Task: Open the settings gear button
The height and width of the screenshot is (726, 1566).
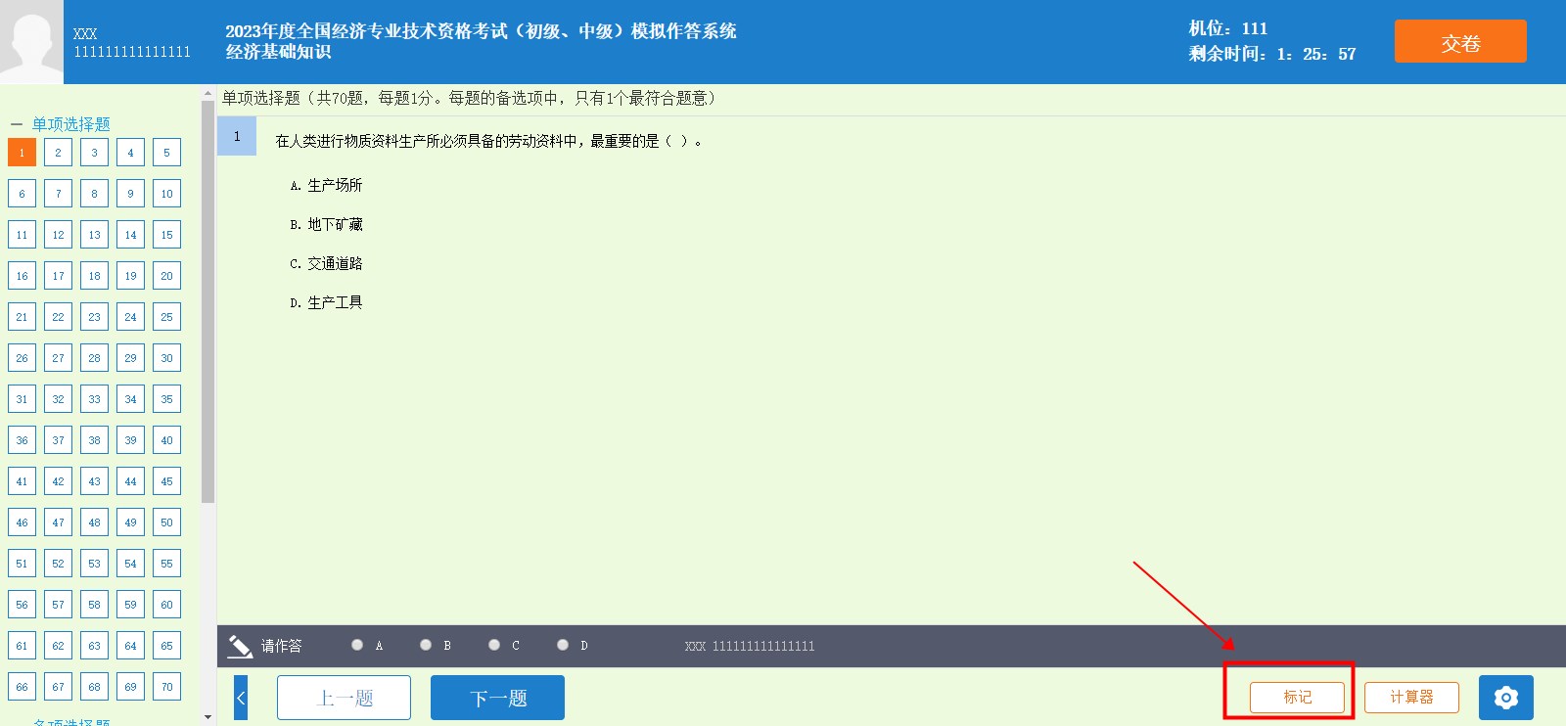Action: click(1505, 698)
